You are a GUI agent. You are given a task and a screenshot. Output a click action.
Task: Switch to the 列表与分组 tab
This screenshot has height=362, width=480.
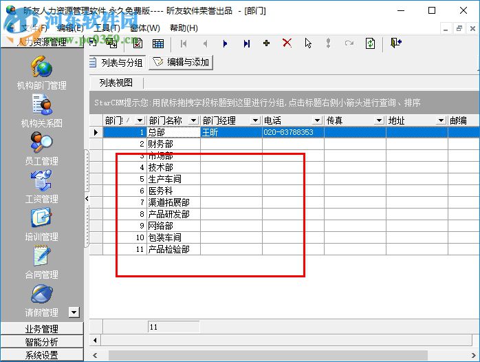(x=118, y=63)
